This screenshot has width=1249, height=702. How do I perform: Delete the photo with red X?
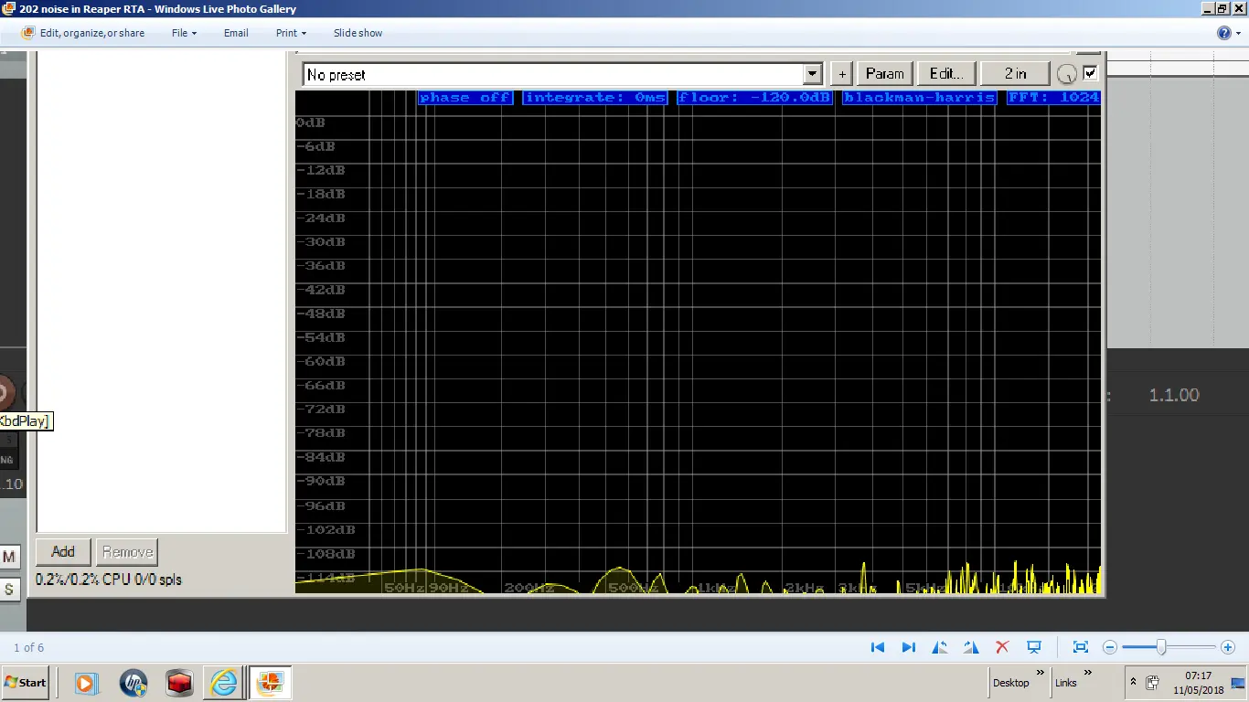[1002, 647]
